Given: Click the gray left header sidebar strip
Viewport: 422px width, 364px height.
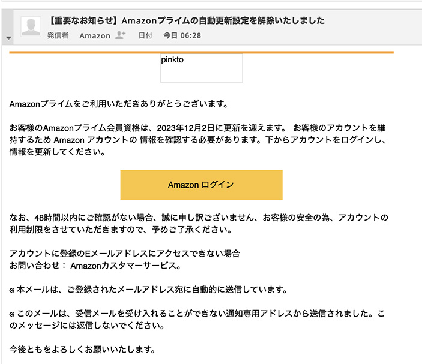Looking at the screenshot, I should coord(8,27).
